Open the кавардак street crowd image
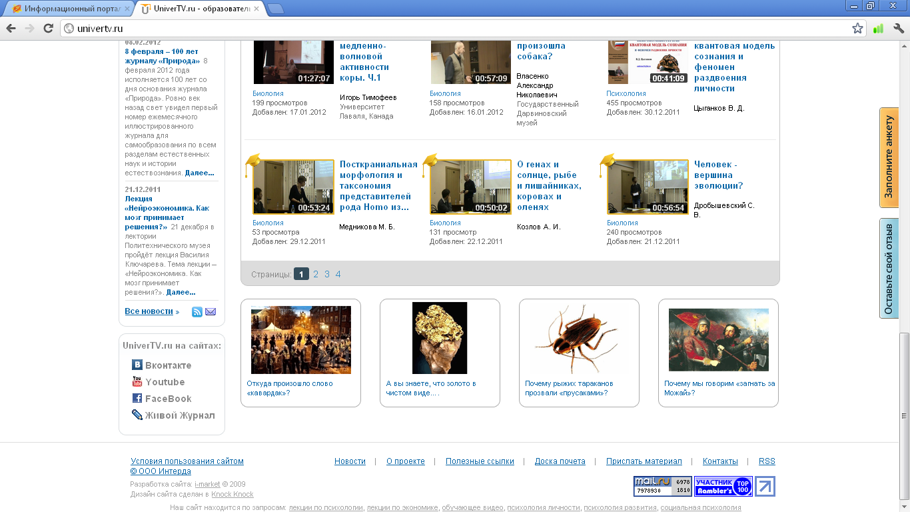910x512 pixels. pos(301,339)
